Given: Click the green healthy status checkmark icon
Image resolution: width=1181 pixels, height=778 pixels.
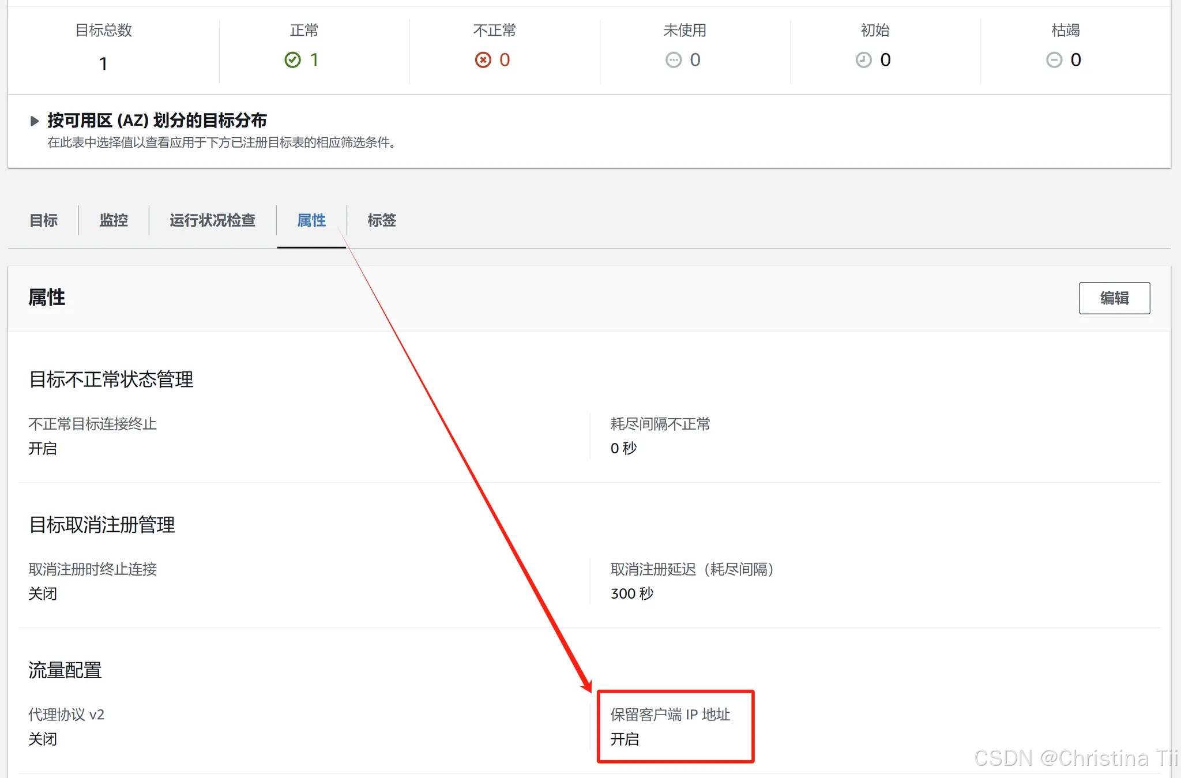Looking at the screenshot, I should tap(292, 60).
